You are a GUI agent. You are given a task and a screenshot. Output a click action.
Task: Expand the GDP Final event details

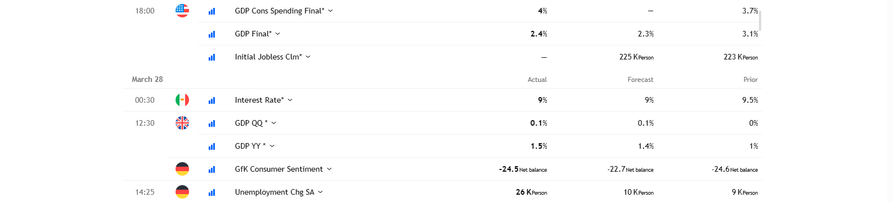click(x=278, y=34)
